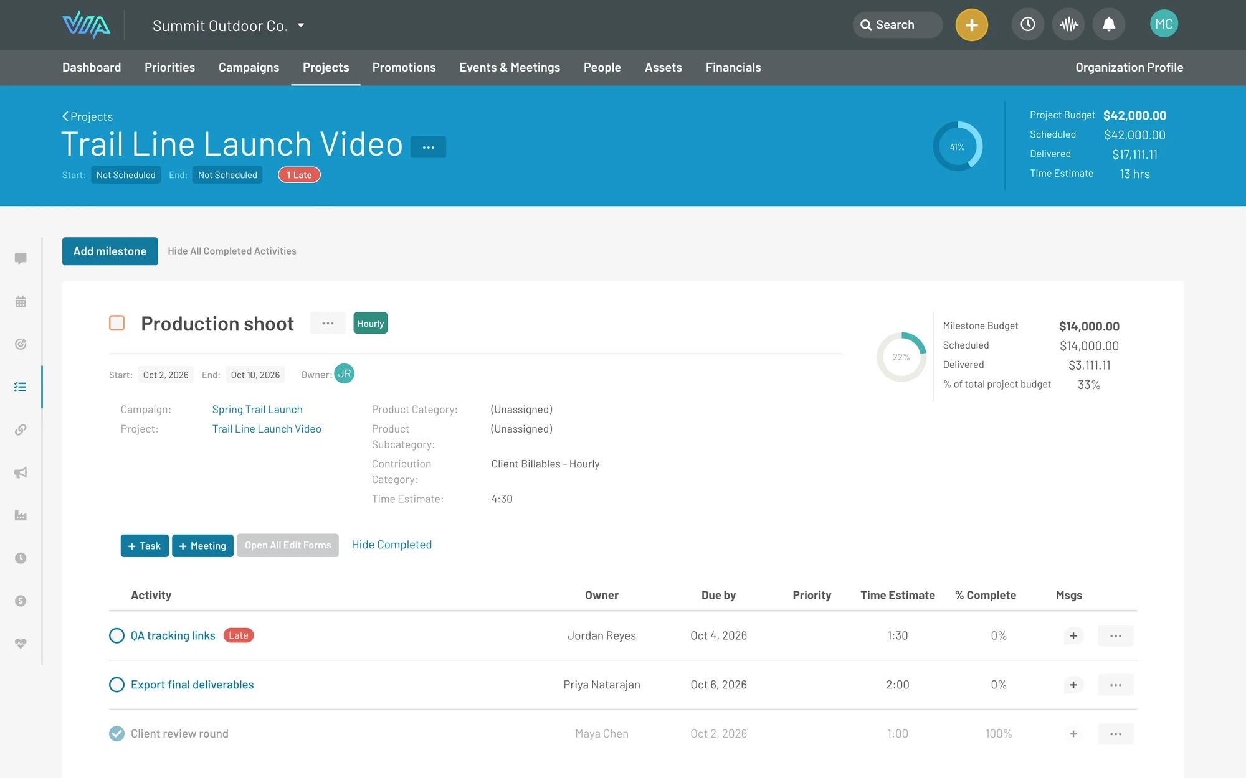Go back via the Projects breadcrumb
Screen dimensions: 1246x778
87,116
